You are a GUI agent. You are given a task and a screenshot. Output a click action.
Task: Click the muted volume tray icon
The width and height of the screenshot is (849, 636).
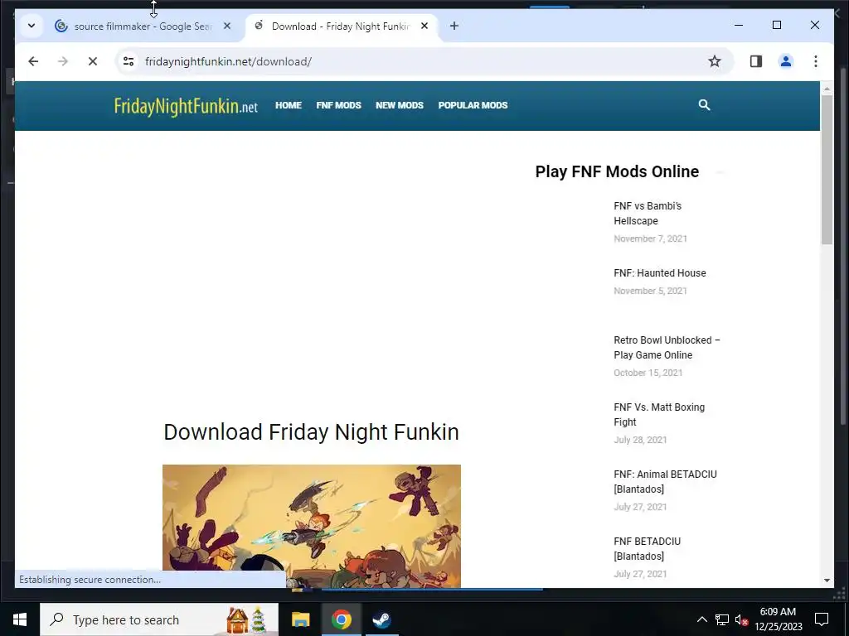pos(742,619)
